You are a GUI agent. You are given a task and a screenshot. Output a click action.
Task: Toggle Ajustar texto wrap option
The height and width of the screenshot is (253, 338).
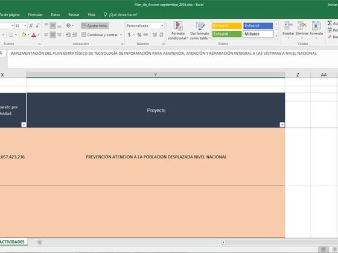(95, 26)
